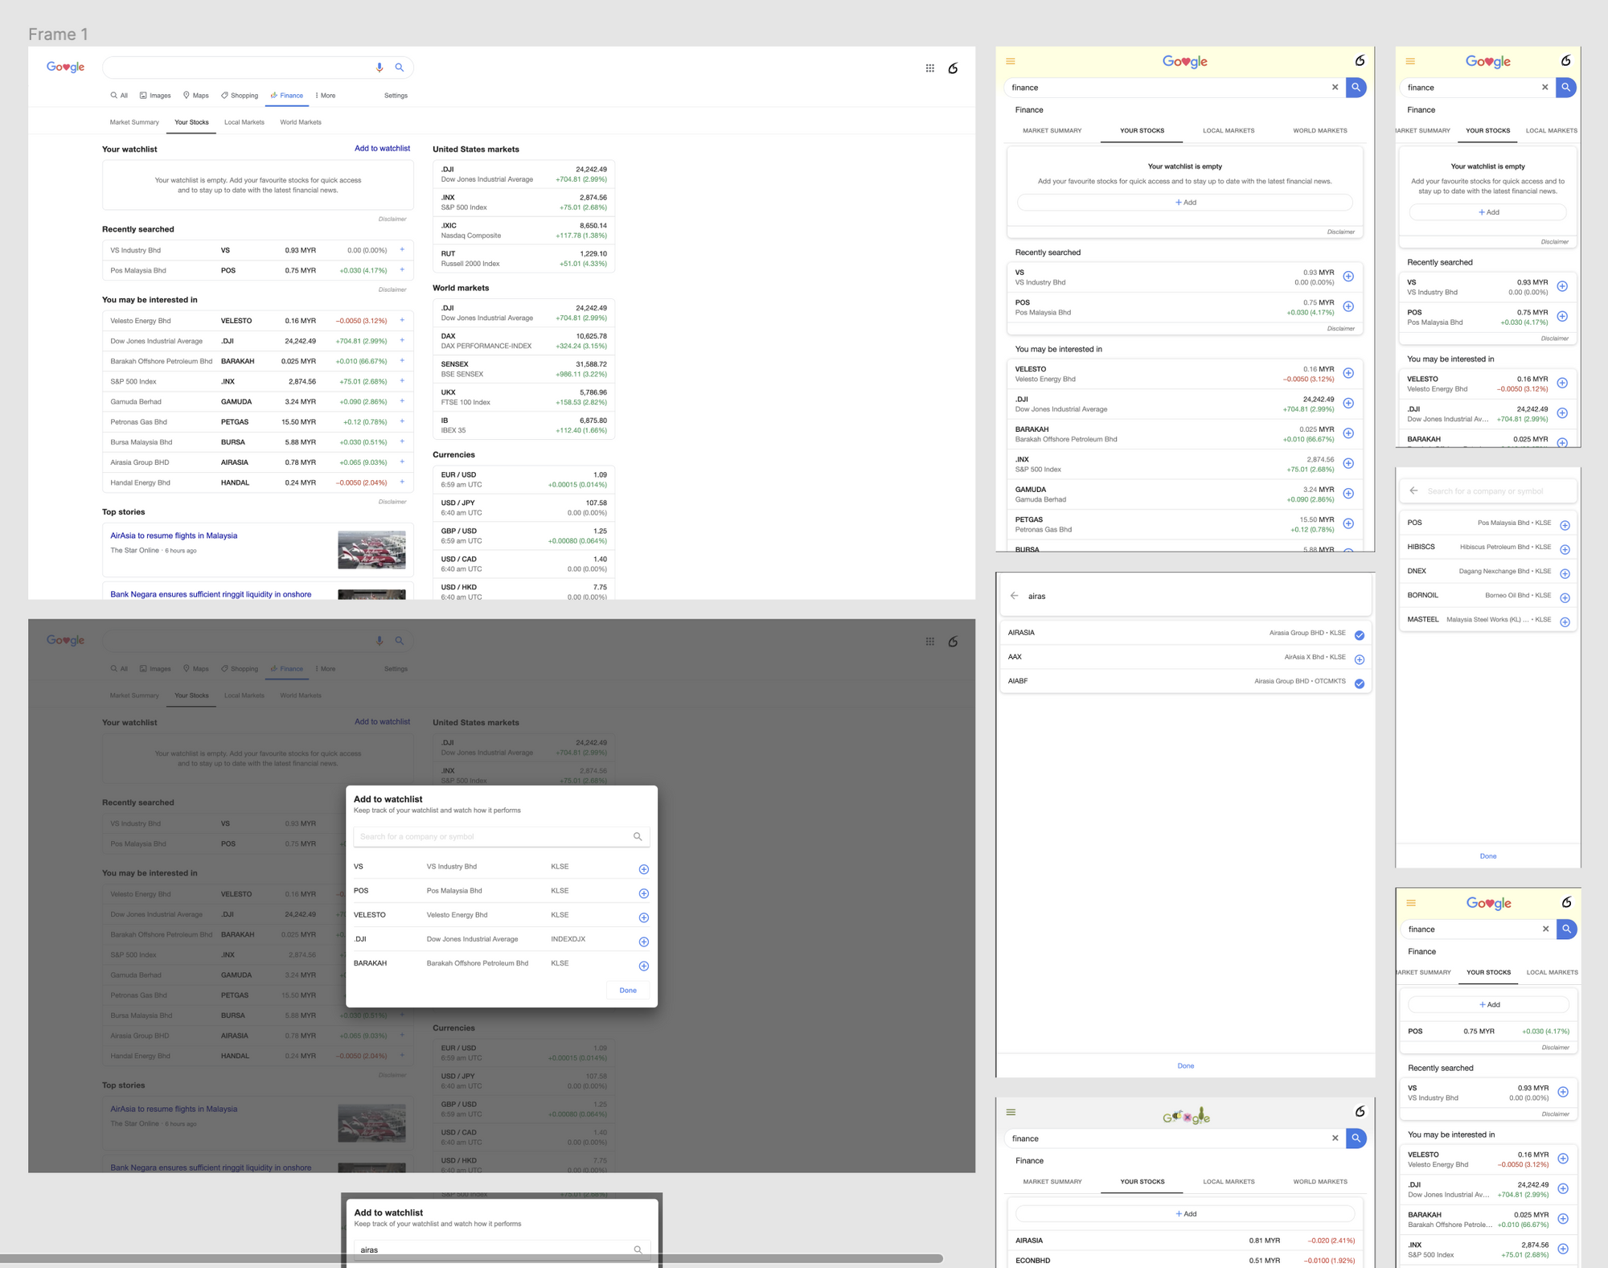Click the horizontal scrollbar at the canvas bottom
The width and height of the screenshot is (1608, 1268).
(x=471, y=1258)
